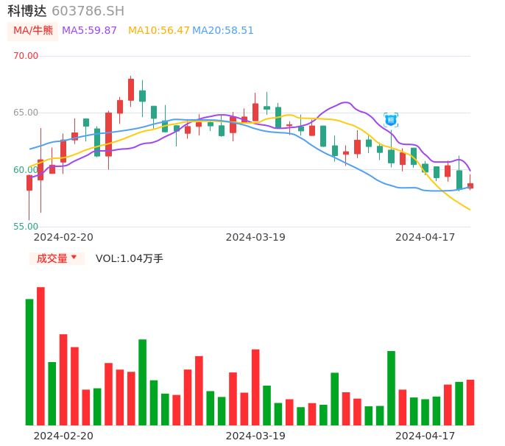Click the 70.00 price axis label
Screen dimensions: 505x446
pyautogui.click(x=26, y=56)
